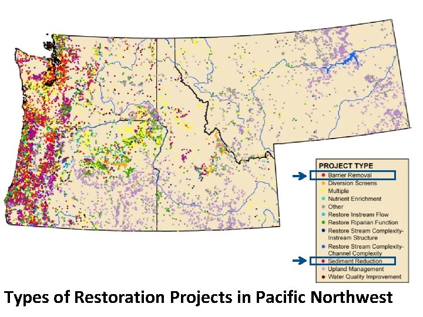The height and width of the screenshot is (317, 423).
Task: Click the purple Sediment Reduction legend dot
Action: click(324, 261)
